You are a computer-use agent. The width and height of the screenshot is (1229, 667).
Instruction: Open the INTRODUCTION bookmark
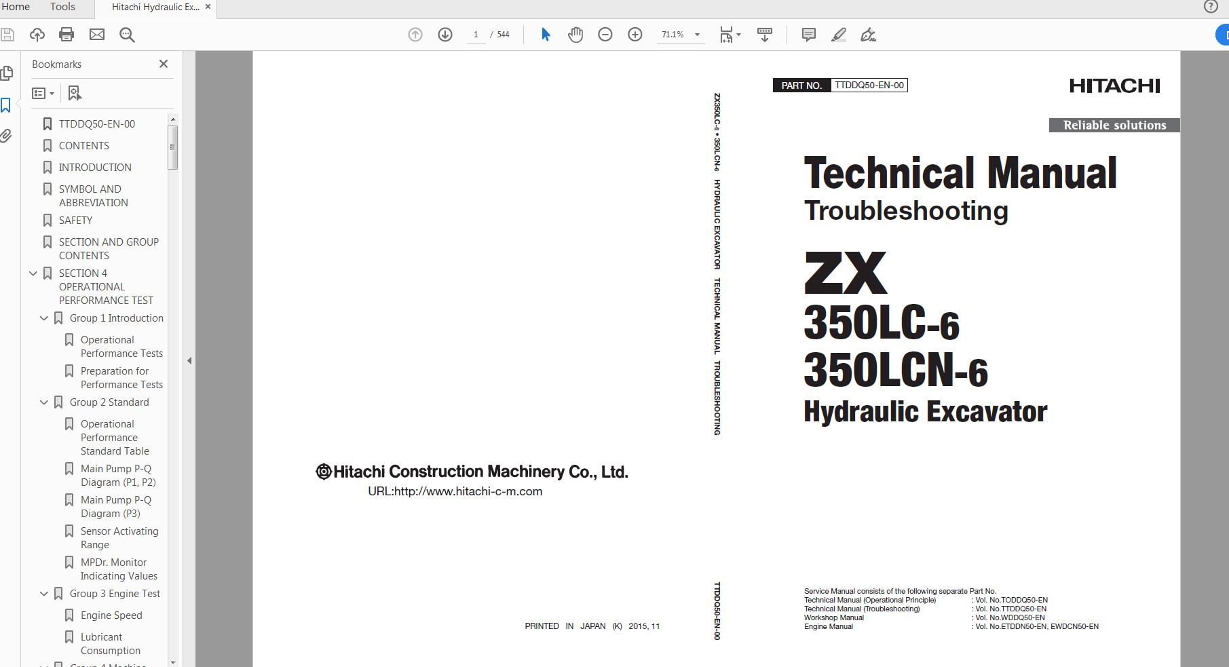pyautogui.click(x=95, y=168)
